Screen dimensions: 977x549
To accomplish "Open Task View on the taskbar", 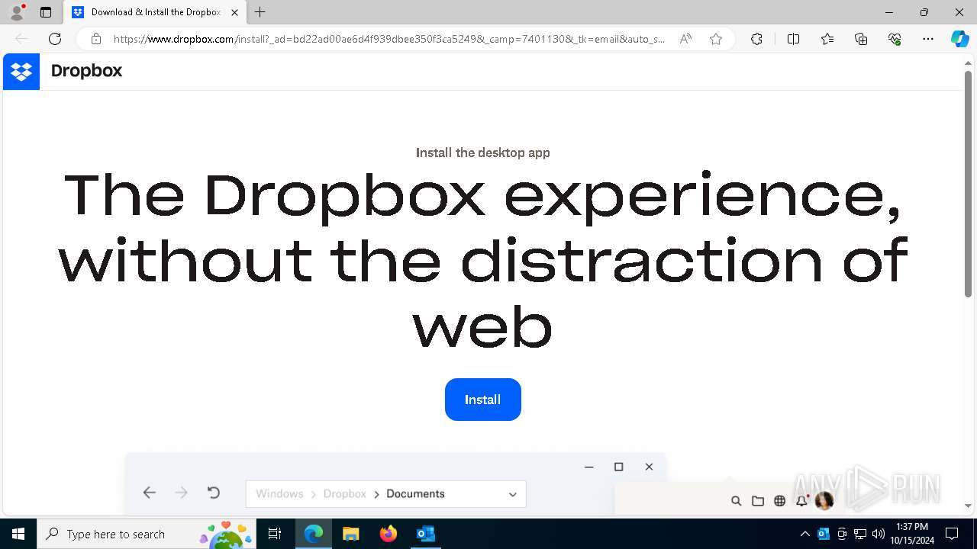I will [275, 534].
